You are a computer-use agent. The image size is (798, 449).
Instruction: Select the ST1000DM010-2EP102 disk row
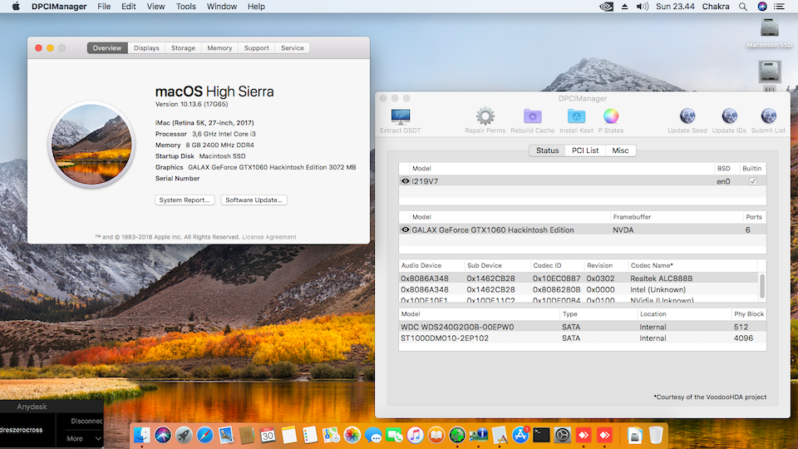583,338
